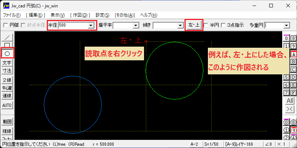Click the layer group All button
Viewport: 297px width, 148px height.
(290, 101)
